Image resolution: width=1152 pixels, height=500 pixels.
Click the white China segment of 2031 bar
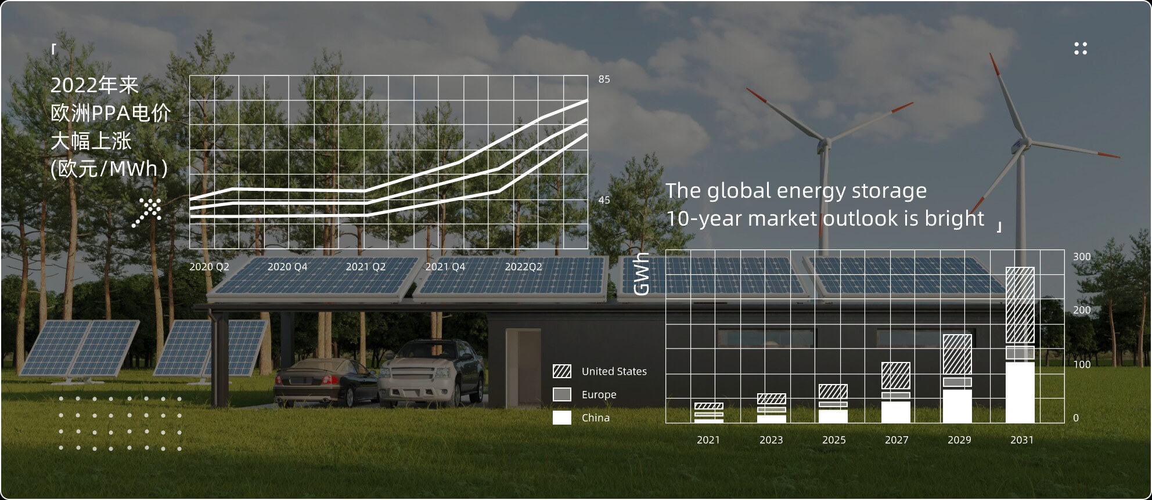coord(1020,392)
